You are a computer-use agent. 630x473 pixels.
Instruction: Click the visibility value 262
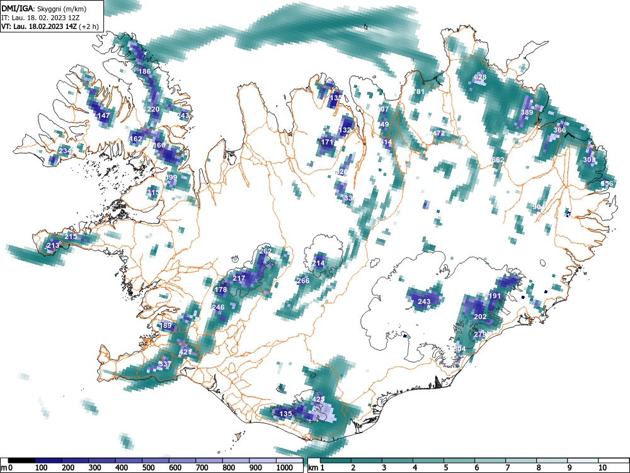click(x=266, y=251)
